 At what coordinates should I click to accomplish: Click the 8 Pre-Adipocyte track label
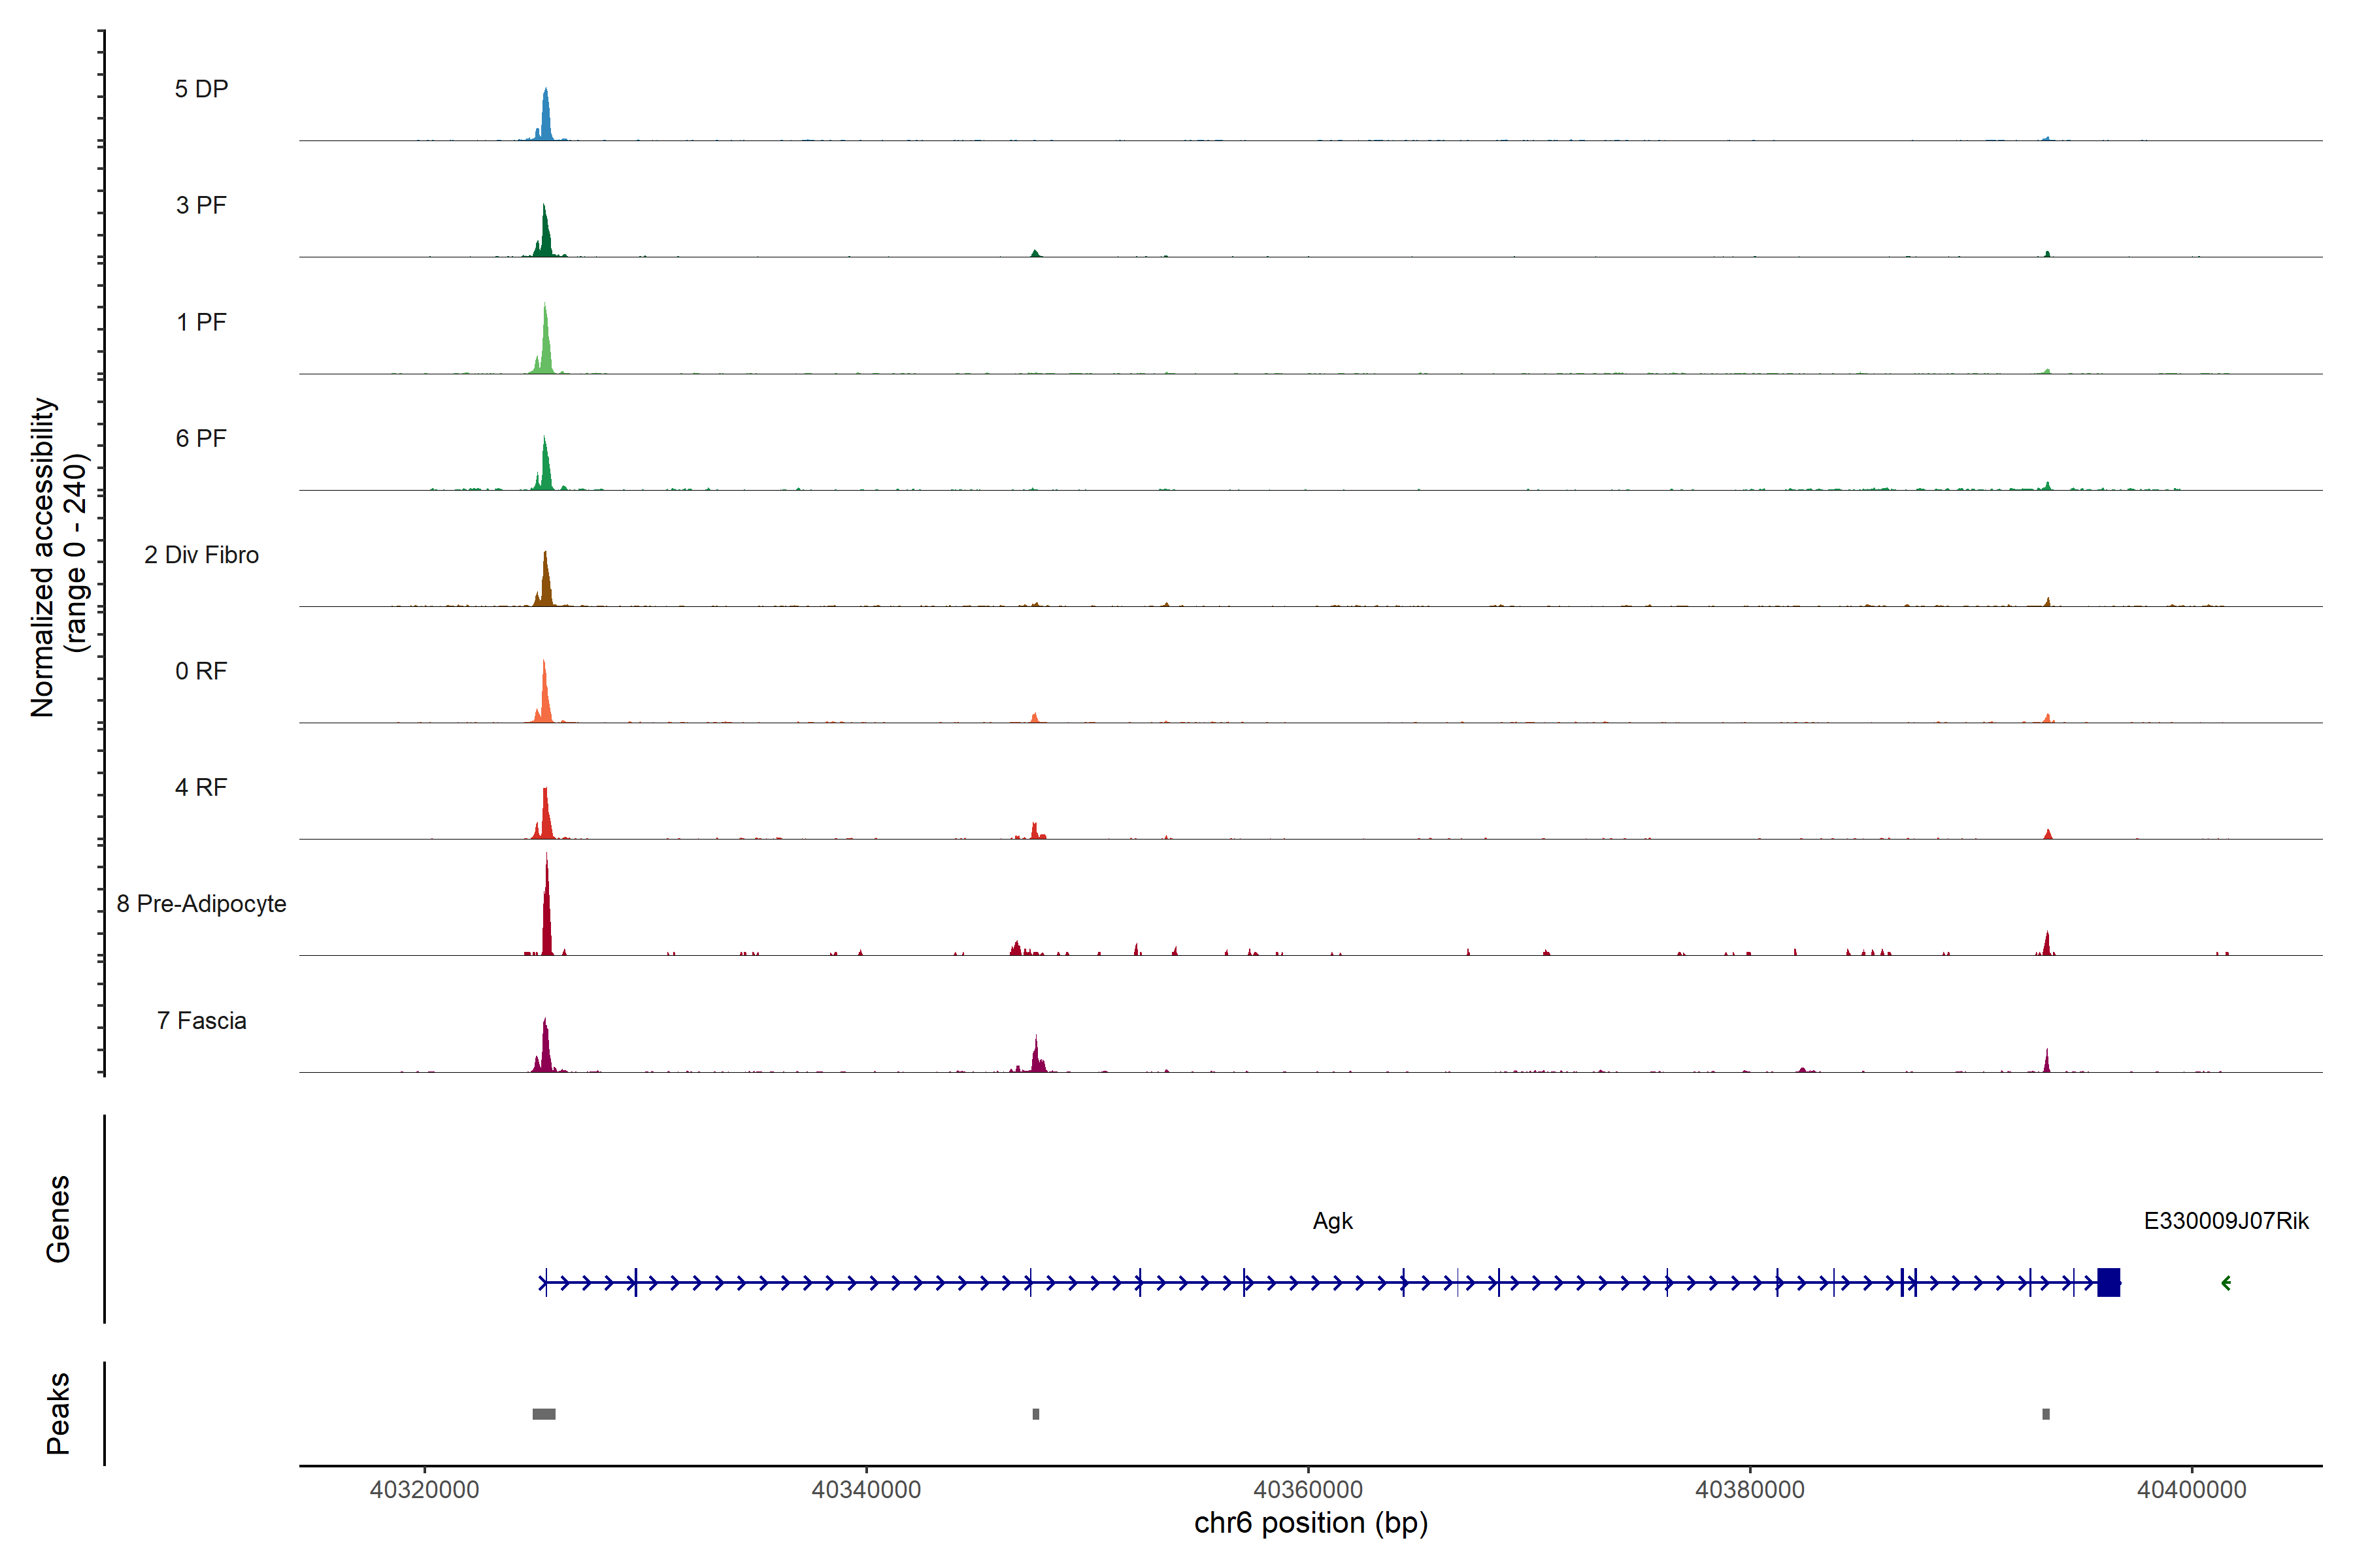click(x=201, y=904)
